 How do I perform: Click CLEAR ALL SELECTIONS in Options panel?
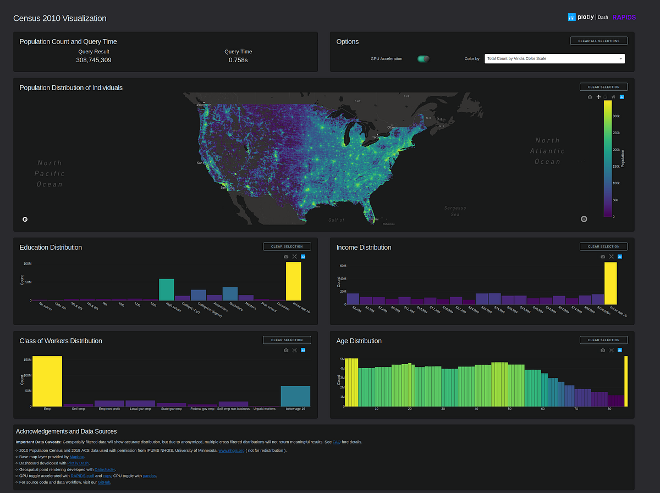coord(598,40)
